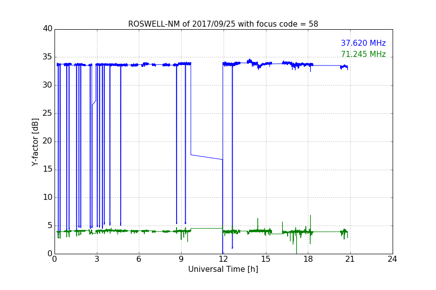Viewport: 436px width, 290px height.
Task: Click the plot title ROSWELL-NM of 2017/09/25
Action: (x=223, y=24)
